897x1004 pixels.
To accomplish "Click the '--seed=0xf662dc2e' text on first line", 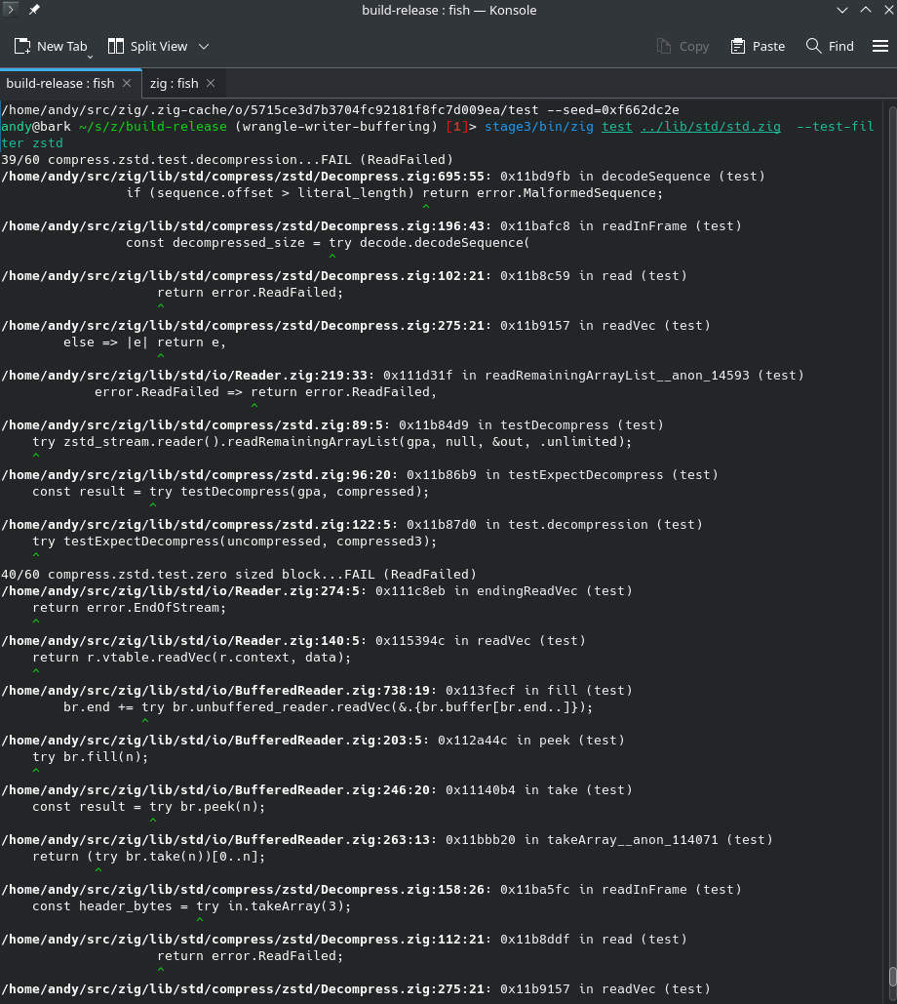I will click(x=613, y=110).
